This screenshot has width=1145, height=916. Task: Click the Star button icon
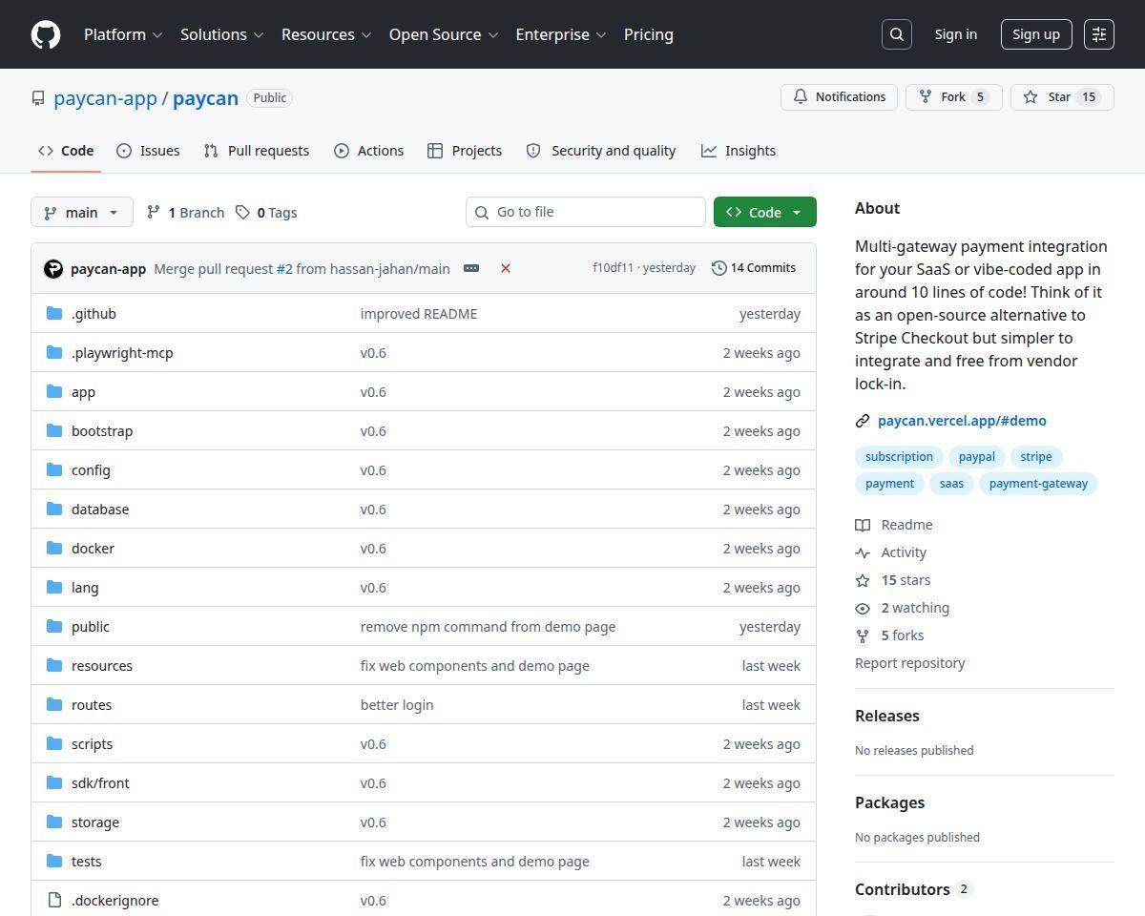click(x=1030, y=97)
